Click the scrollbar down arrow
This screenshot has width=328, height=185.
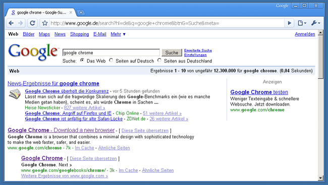click(320, 178)
